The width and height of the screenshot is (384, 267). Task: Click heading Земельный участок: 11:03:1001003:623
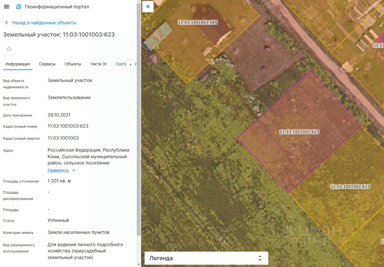(x=59, y=35)
